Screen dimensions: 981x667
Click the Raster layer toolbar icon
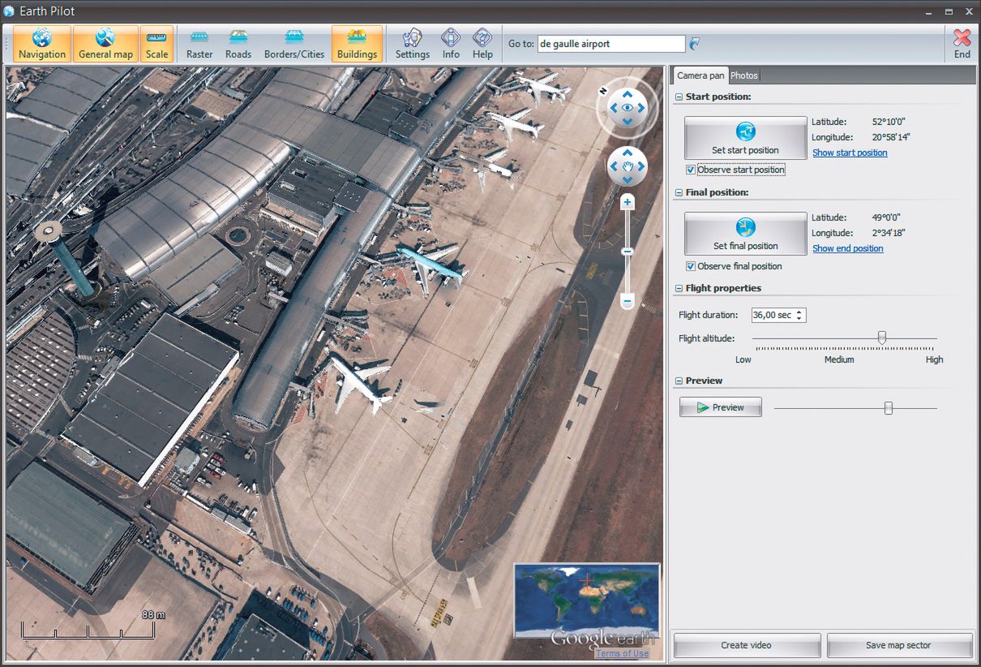[x=199, y=44]
